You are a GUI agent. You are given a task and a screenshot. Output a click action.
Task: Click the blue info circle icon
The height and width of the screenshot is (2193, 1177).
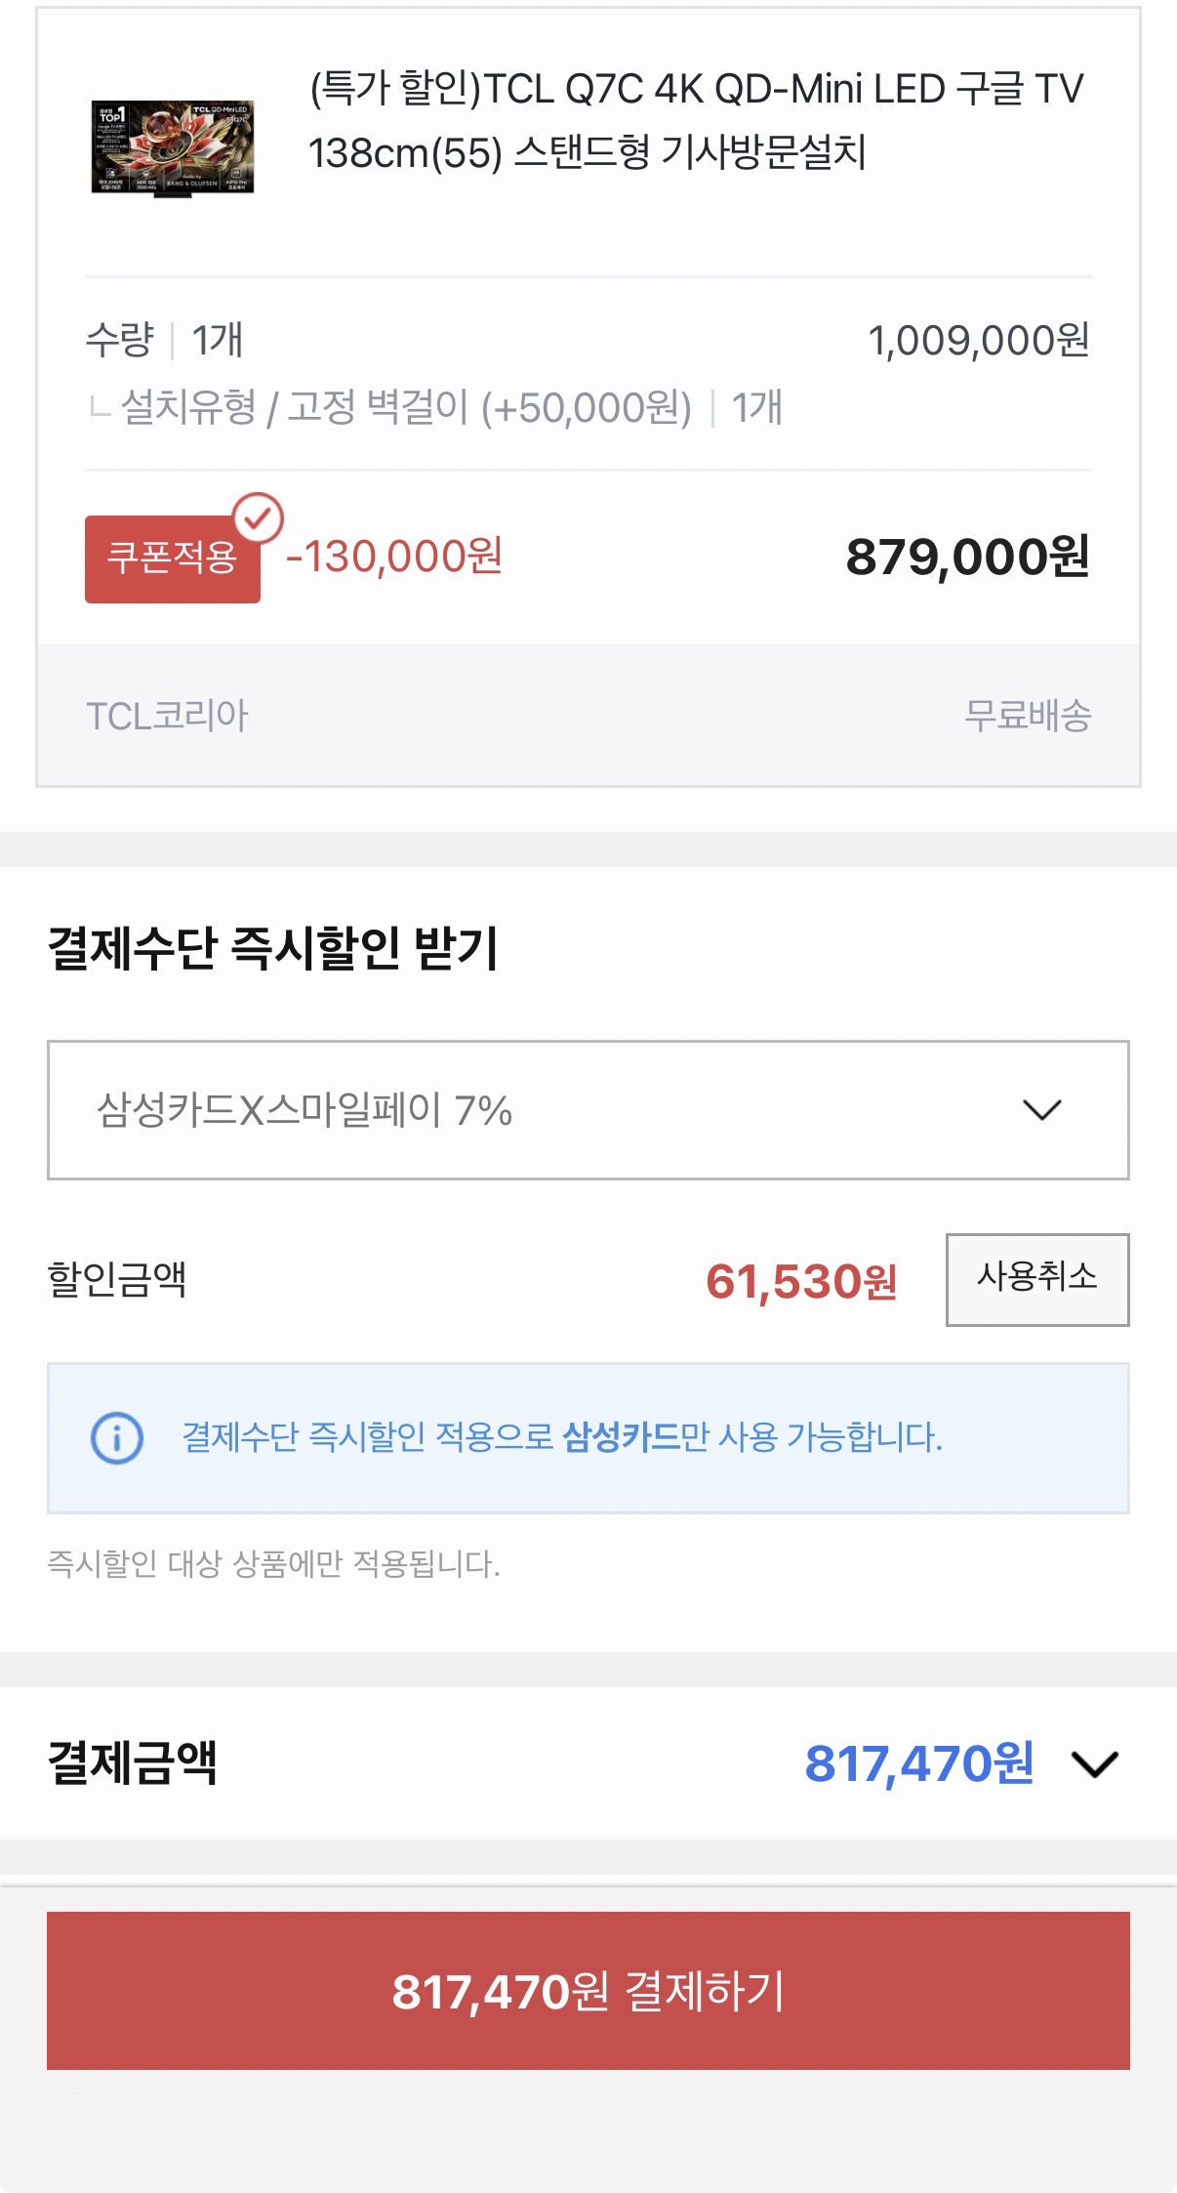point(117,1438)
